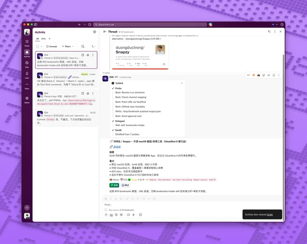307x244 pixels.
Task: Mention someone with the @ icon
Action: pos(121,215)
